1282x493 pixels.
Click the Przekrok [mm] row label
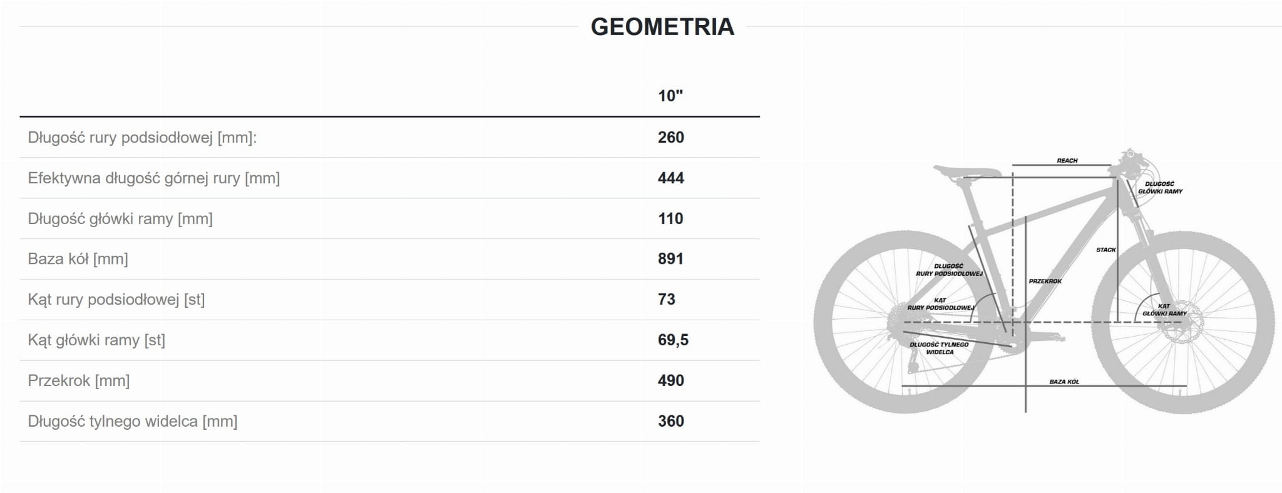coord(78,380)
